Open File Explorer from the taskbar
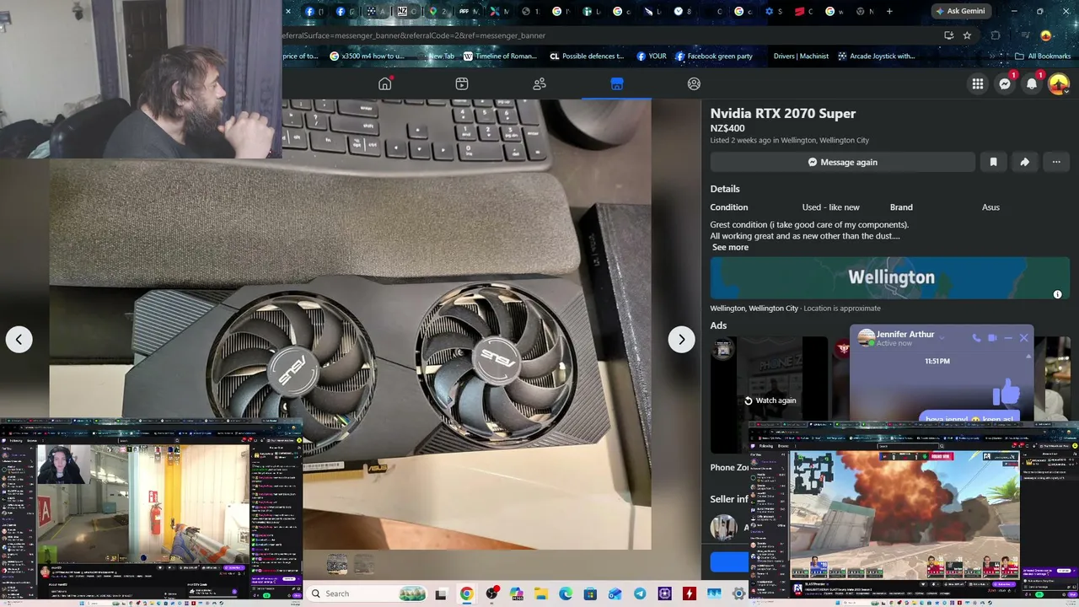Screen dimensions: 1079x607 (x=540, y=594)
